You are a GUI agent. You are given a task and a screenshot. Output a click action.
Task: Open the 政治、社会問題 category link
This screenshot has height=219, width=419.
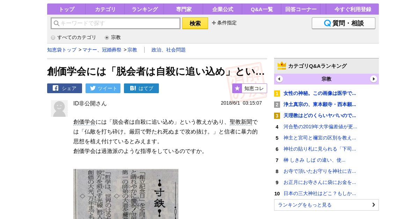tap(169, 50)
